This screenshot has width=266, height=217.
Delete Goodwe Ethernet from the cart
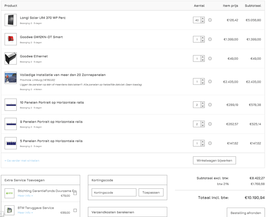click(210, 59)
